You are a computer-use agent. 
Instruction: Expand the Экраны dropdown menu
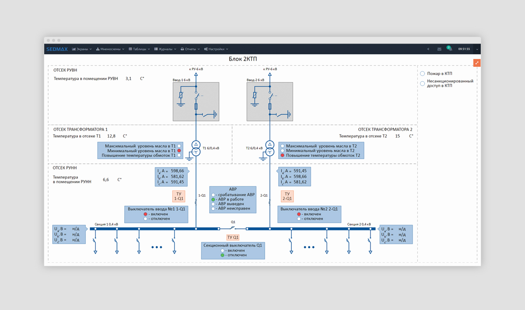click(82, 49)
